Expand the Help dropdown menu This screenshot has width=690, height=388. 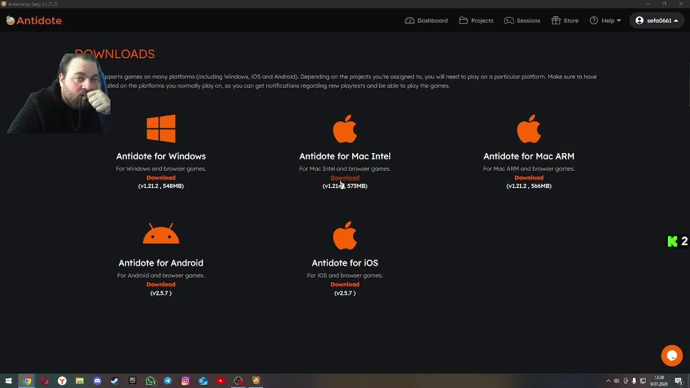point(605,20)
